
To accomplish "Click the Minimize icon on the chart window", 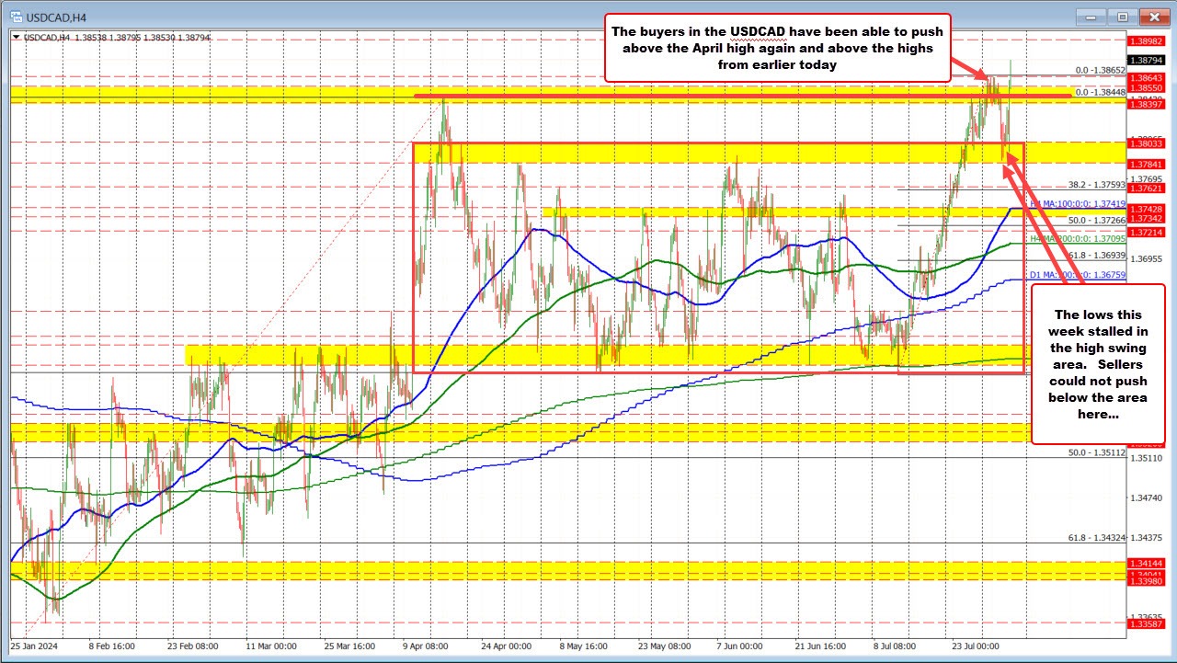I will click(1090, 16).
